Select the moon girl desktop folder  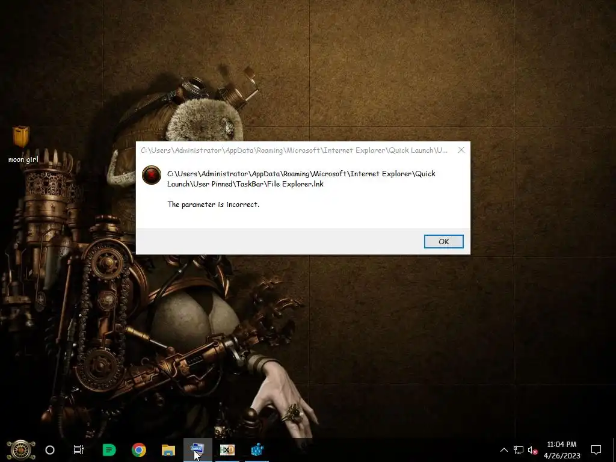point(23,144)
